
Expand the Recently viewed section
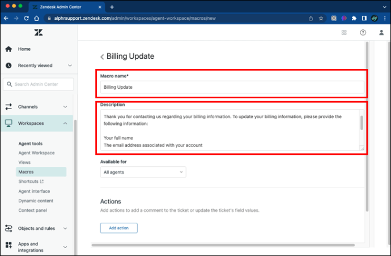pos(70,66)
